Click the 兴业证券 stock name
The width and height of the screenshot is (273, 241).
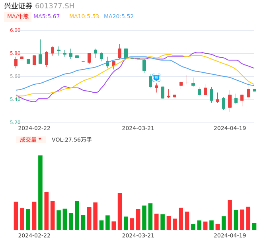coord(18,6)
